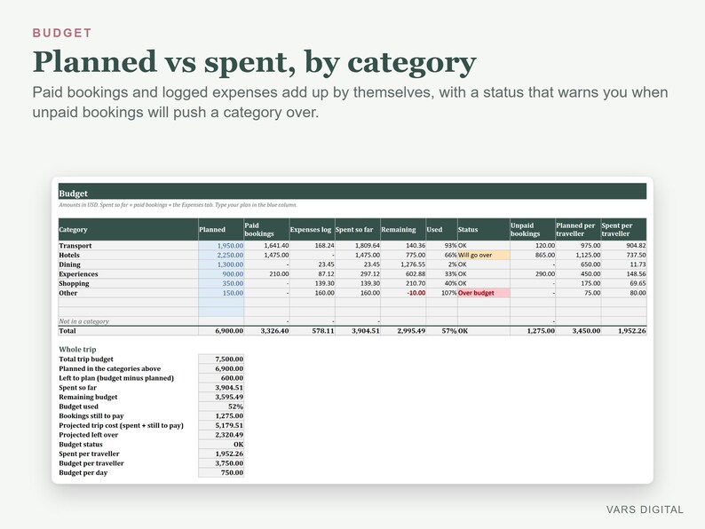Viewport: 705px width, 529px height.
Task: Click the Planned column header
Action: pyautogui.click(x=221, y=230)
